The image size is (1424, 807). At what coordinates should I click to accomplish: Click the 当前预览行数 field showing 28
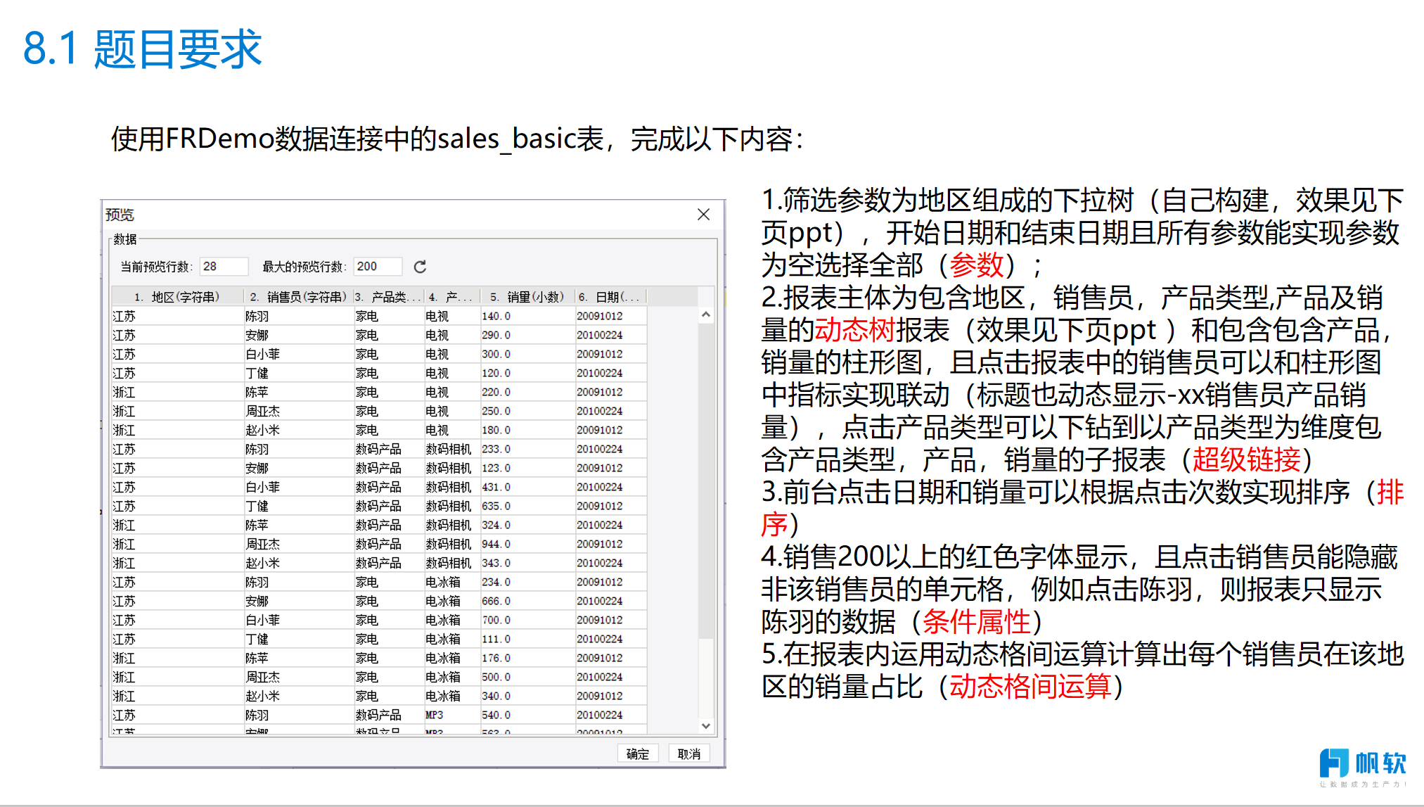tap(224, 267)
